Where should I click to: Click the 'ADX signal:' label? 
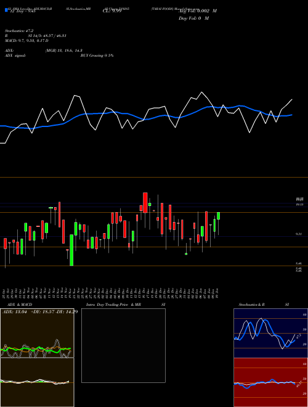coord(15,55)
